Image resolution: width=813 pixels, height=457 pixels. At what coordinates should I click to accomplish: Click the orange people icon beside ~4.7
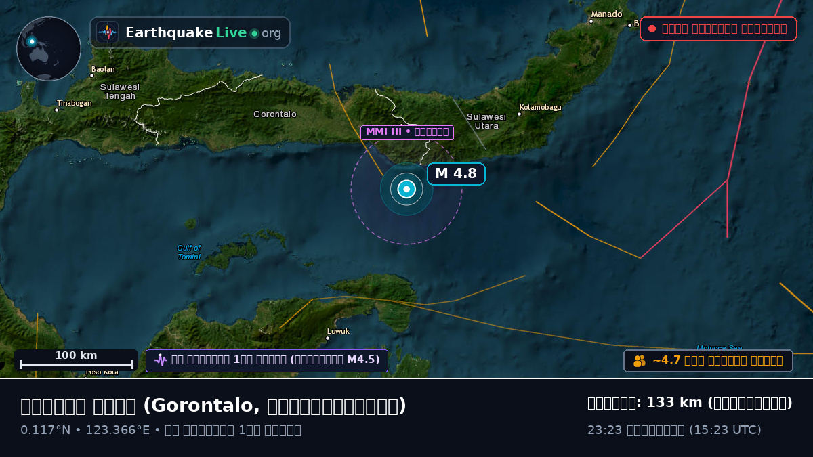(640, 361)
